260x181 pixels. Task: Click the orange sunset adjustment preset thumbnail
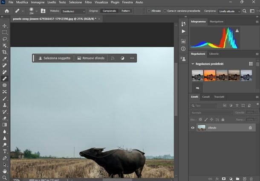(x=210, y=75)
